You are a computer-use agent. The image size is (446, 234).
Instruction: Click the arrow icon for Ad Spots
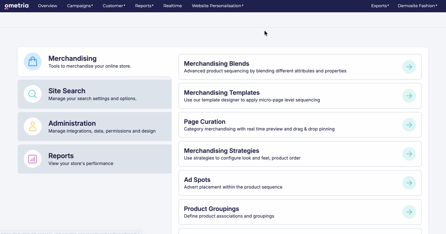[x=409, y=183]
